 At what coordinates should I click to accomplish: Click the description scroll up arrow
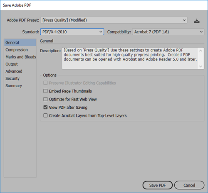(x=201, y=51)
